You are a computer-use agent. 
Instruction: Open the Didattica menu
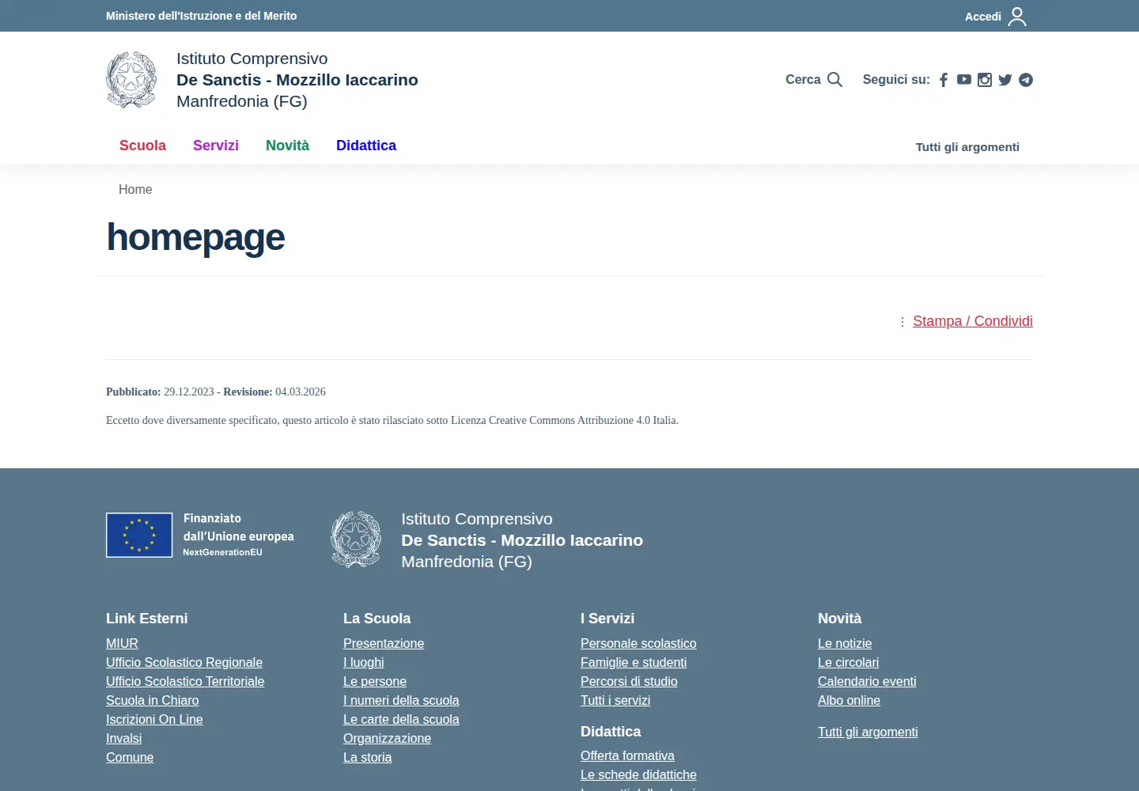366,146
